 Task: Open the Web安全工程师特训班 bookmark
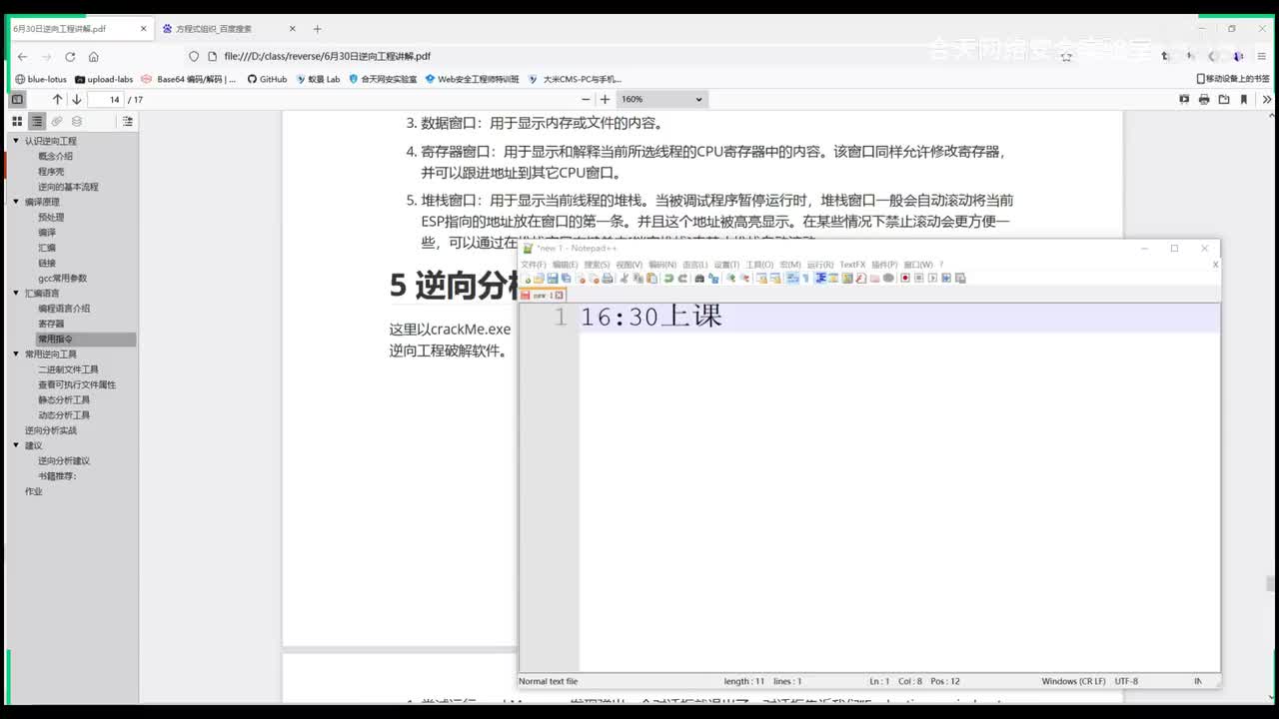pyautogui.click(x=472, y=79)
